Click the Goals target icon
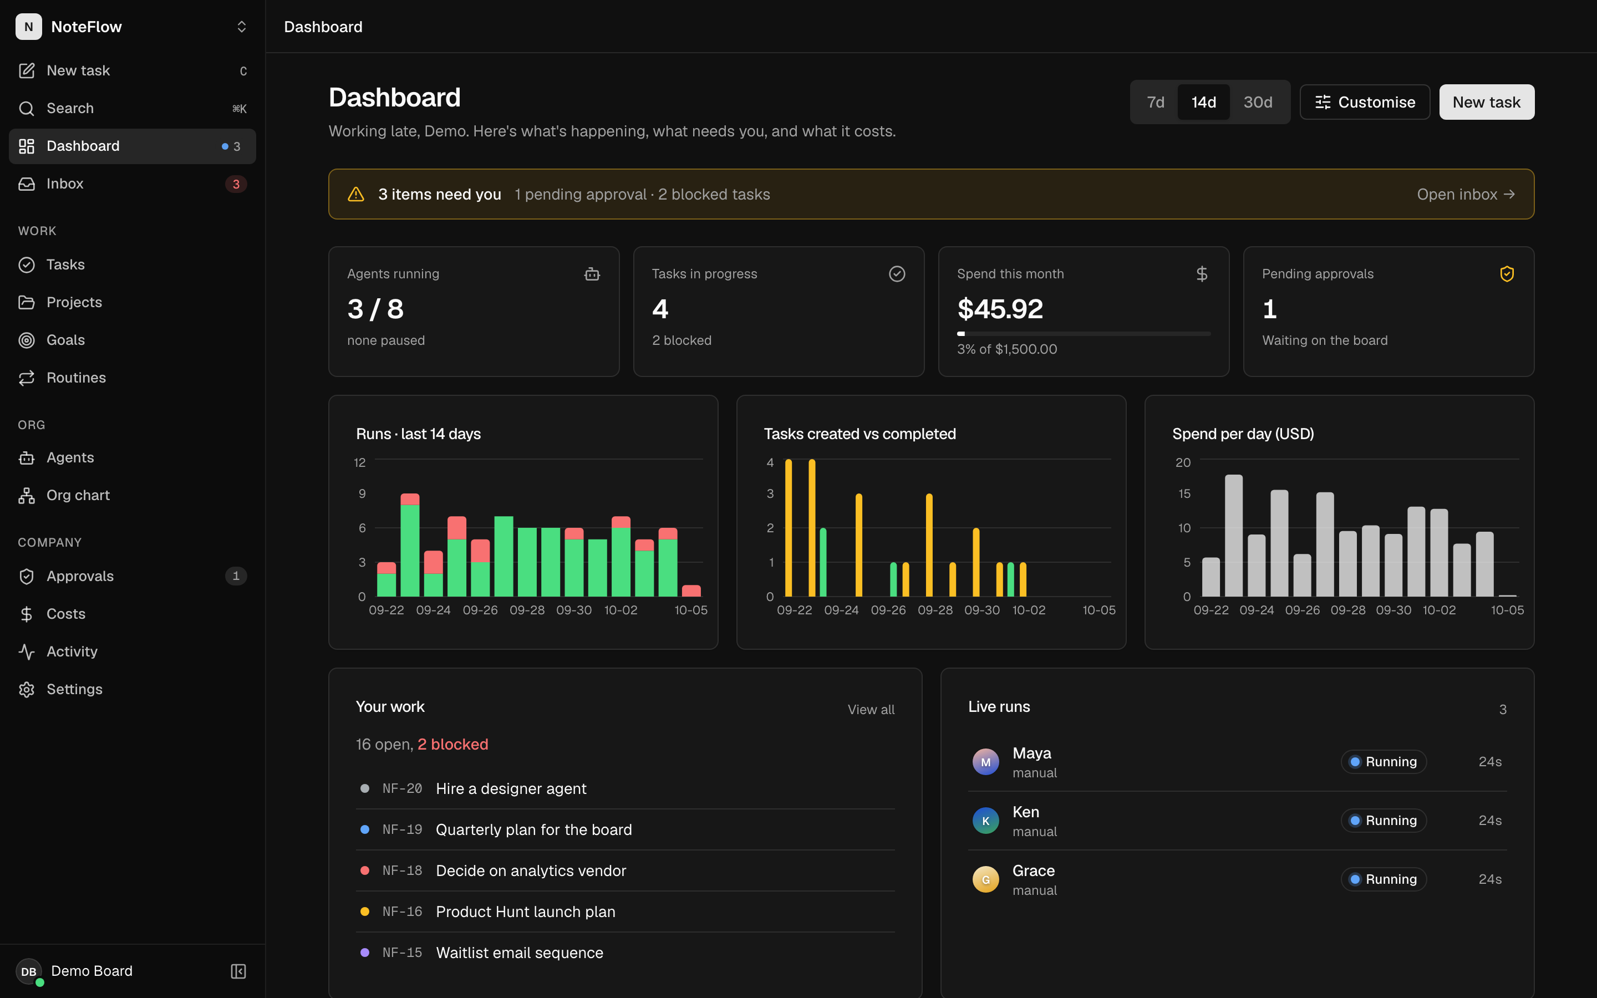Screen dimensions: 1597x998 27,340
